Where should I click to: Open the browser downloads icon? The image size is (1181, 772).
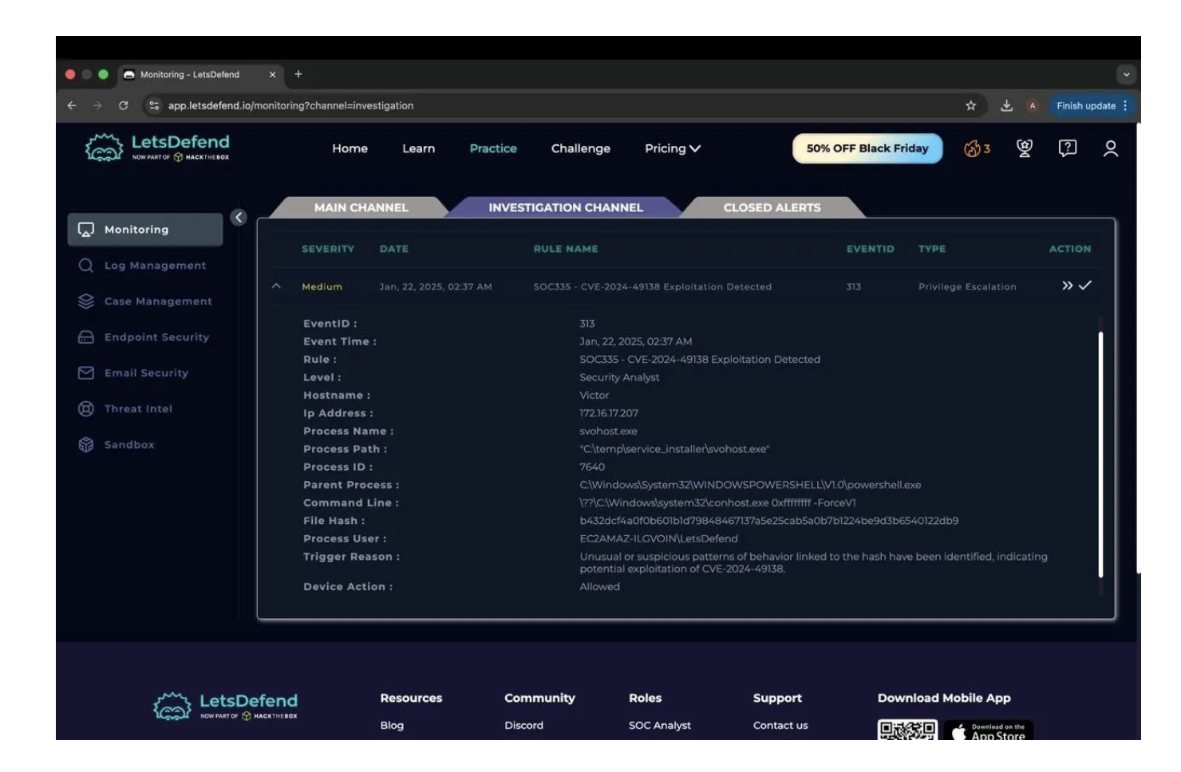point(1006,105)
